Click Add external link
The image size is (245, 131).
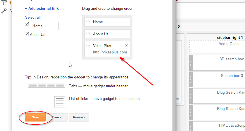42,8
